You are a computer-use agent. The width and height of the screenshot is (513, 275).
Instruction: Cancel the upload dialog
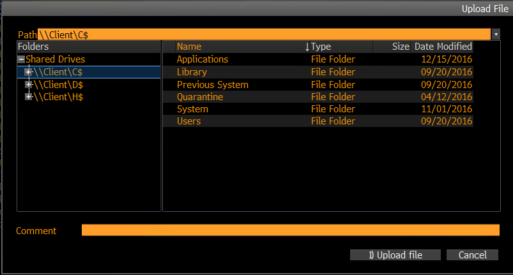tap(472, 255)
